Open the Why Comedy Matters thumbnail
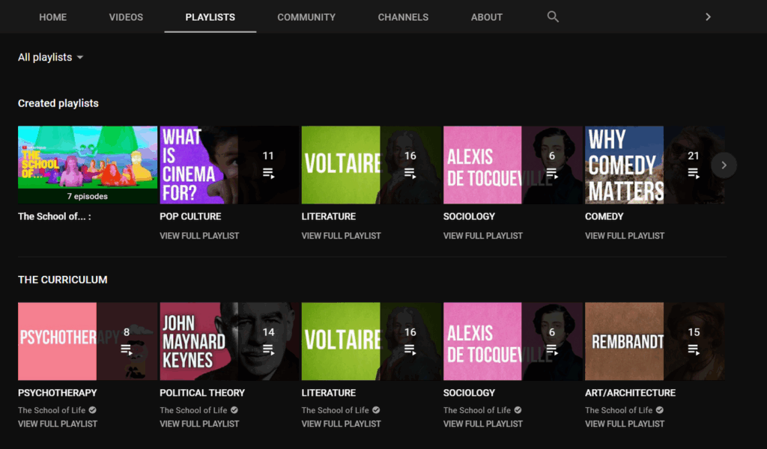This screenshot has width=767, height=449. tap(655, 165)
